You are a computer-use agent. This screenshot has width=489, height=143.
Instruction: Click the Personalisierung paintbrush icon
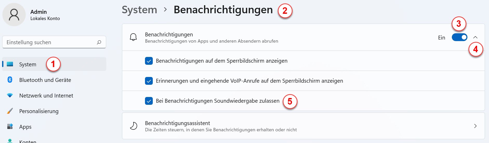point(10,111)
